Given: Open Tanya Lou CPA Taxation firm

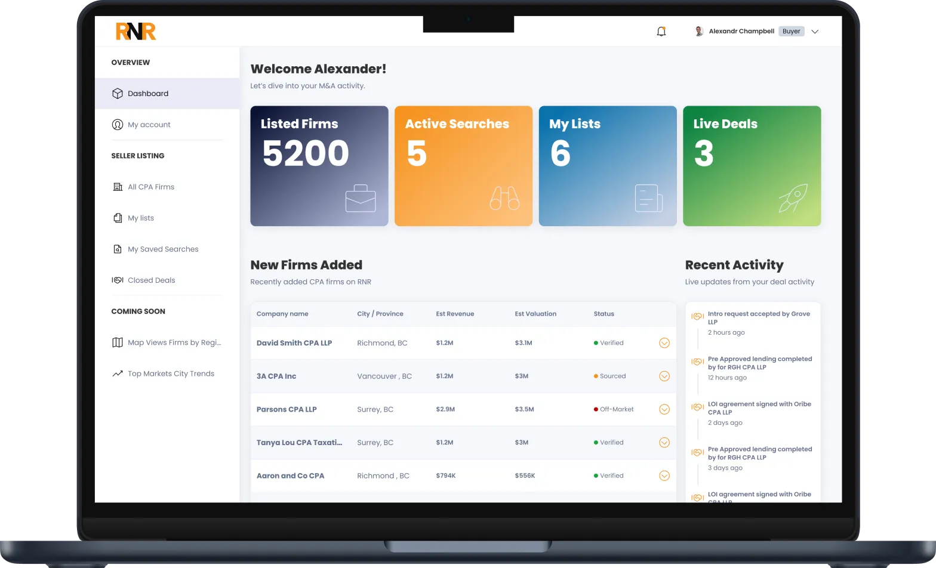Looking at the screenshot, I should (299, 443).
